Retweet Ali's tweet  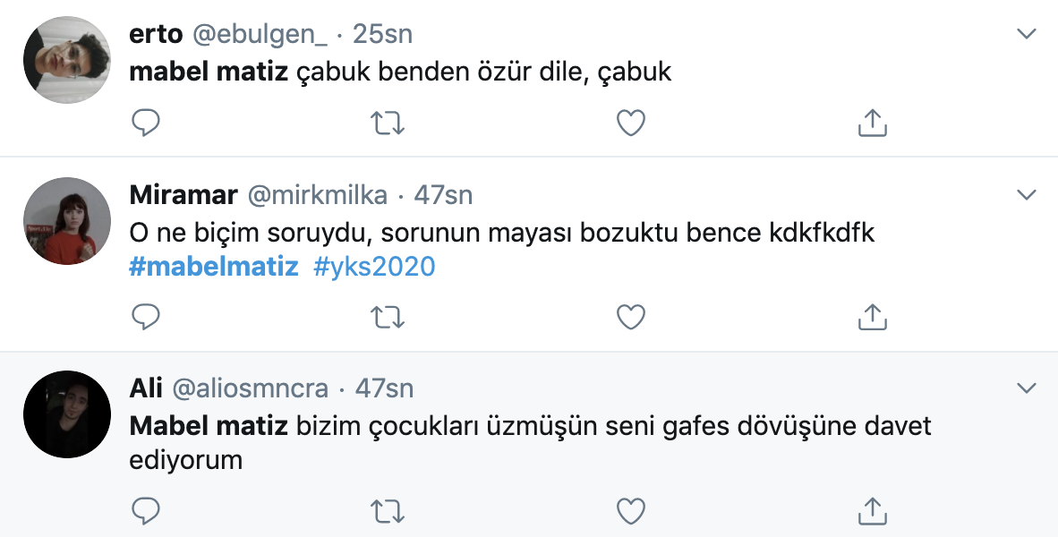pyautogui.click(x=388, y=510)
